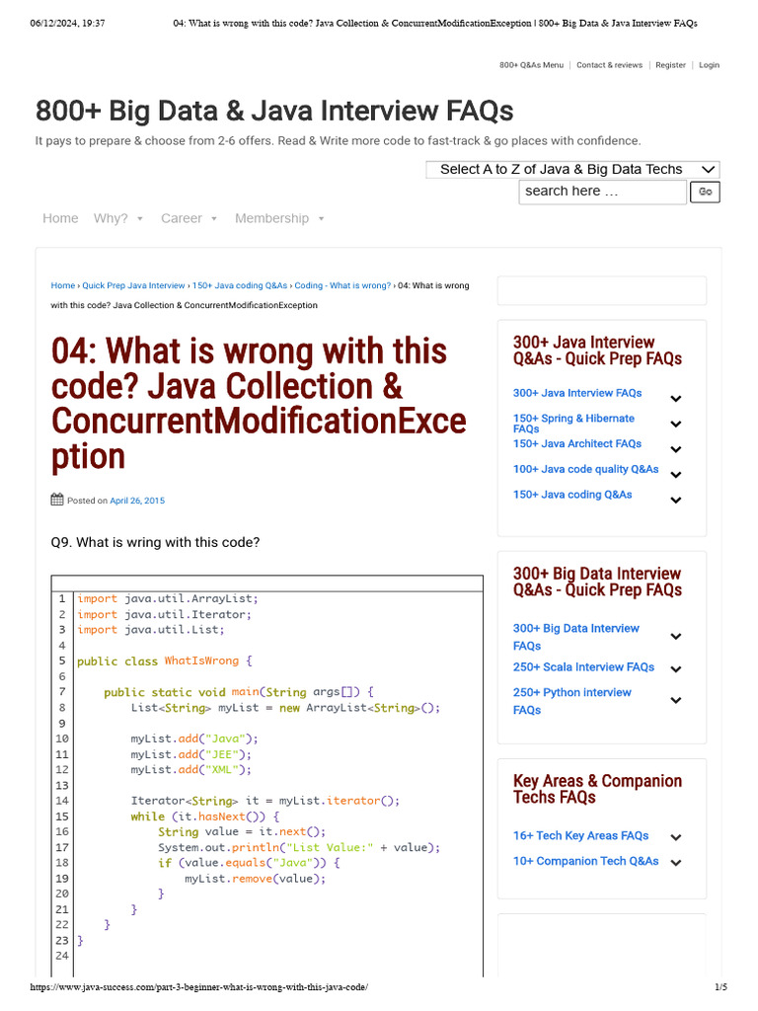The width and height of the screenshot is (758, 1011).
Task: Go to the Home navigation item
Action: (x=60, y=218)
